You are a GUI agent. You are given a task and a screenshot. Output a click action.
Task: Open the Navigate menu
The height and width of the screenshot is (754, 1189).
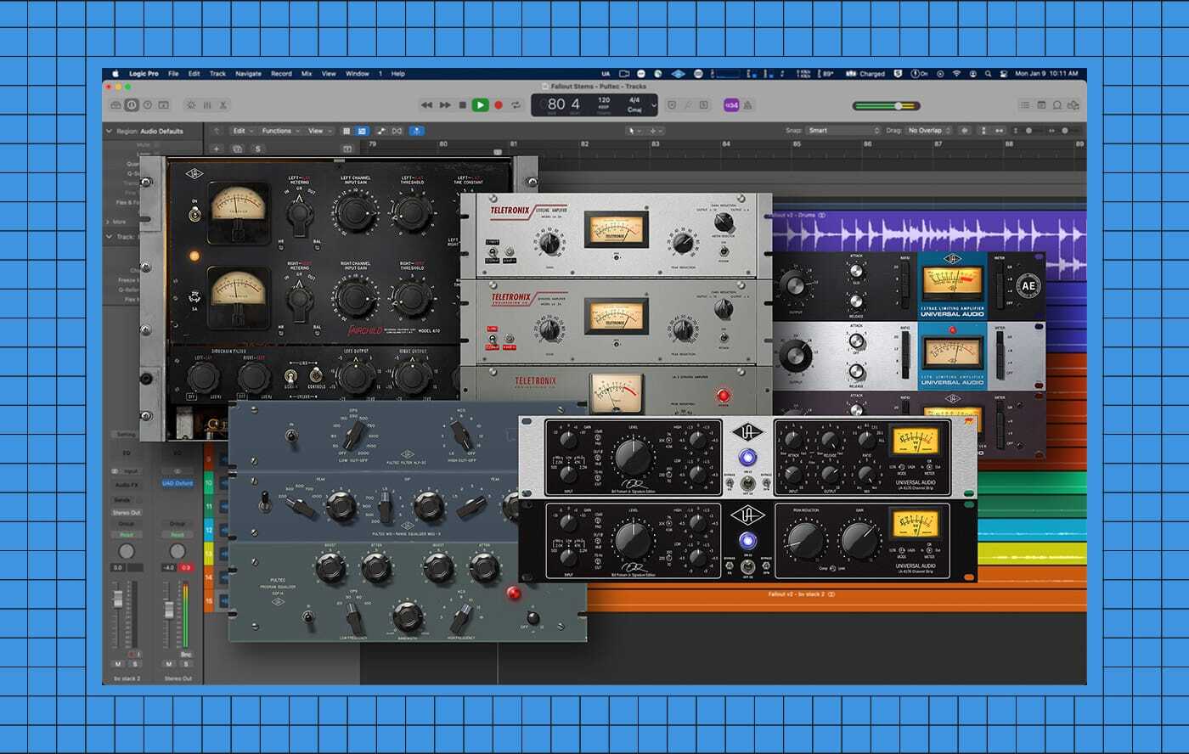(x=248, y=74)
